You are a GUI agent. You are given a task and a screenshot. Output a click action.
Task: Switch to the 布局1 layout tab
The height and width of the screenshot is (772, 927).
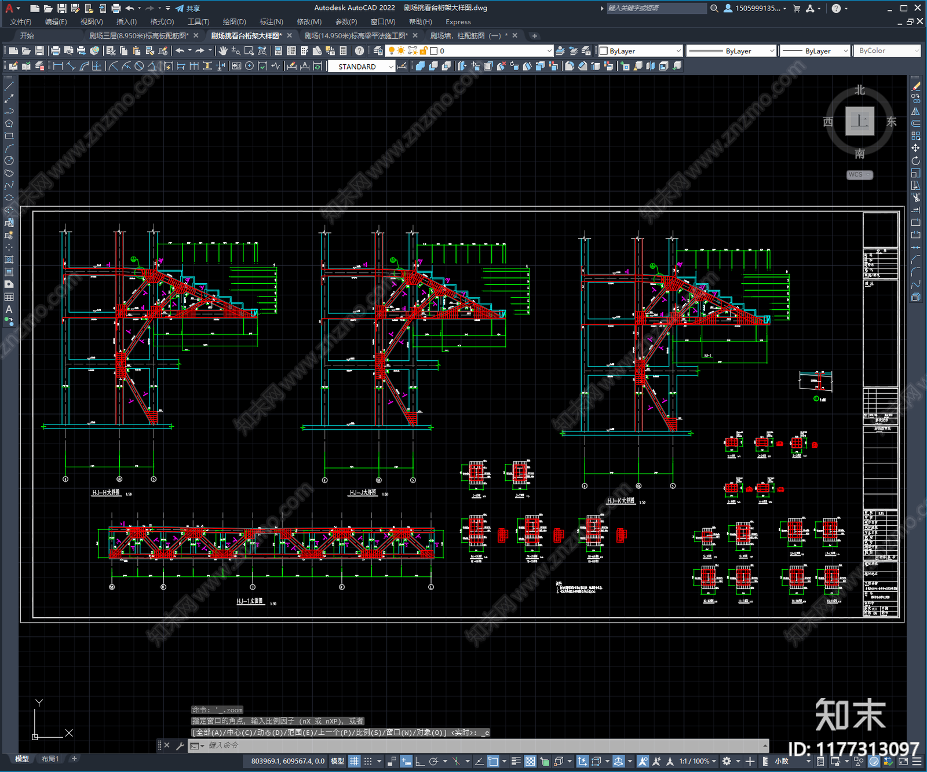coord(50,759)
